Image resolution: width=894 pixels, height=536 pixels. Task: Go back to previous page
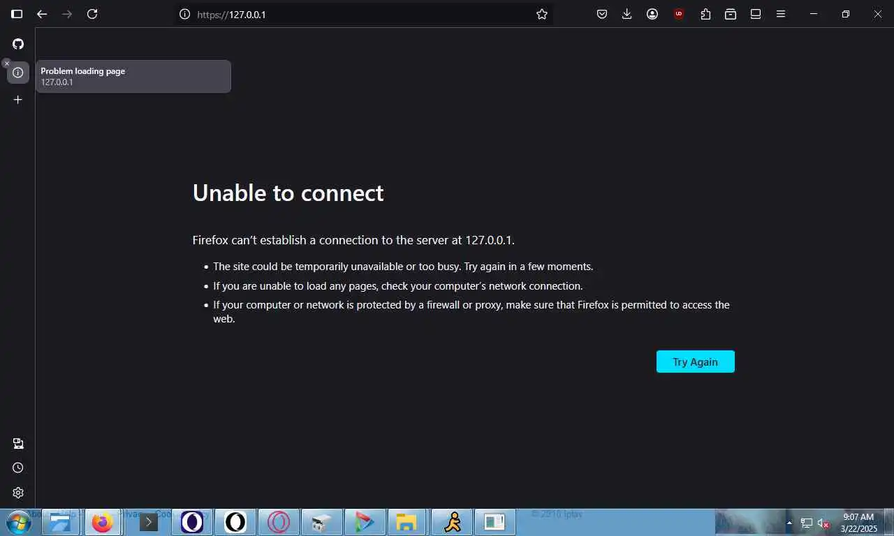click(x=42, y=14)
